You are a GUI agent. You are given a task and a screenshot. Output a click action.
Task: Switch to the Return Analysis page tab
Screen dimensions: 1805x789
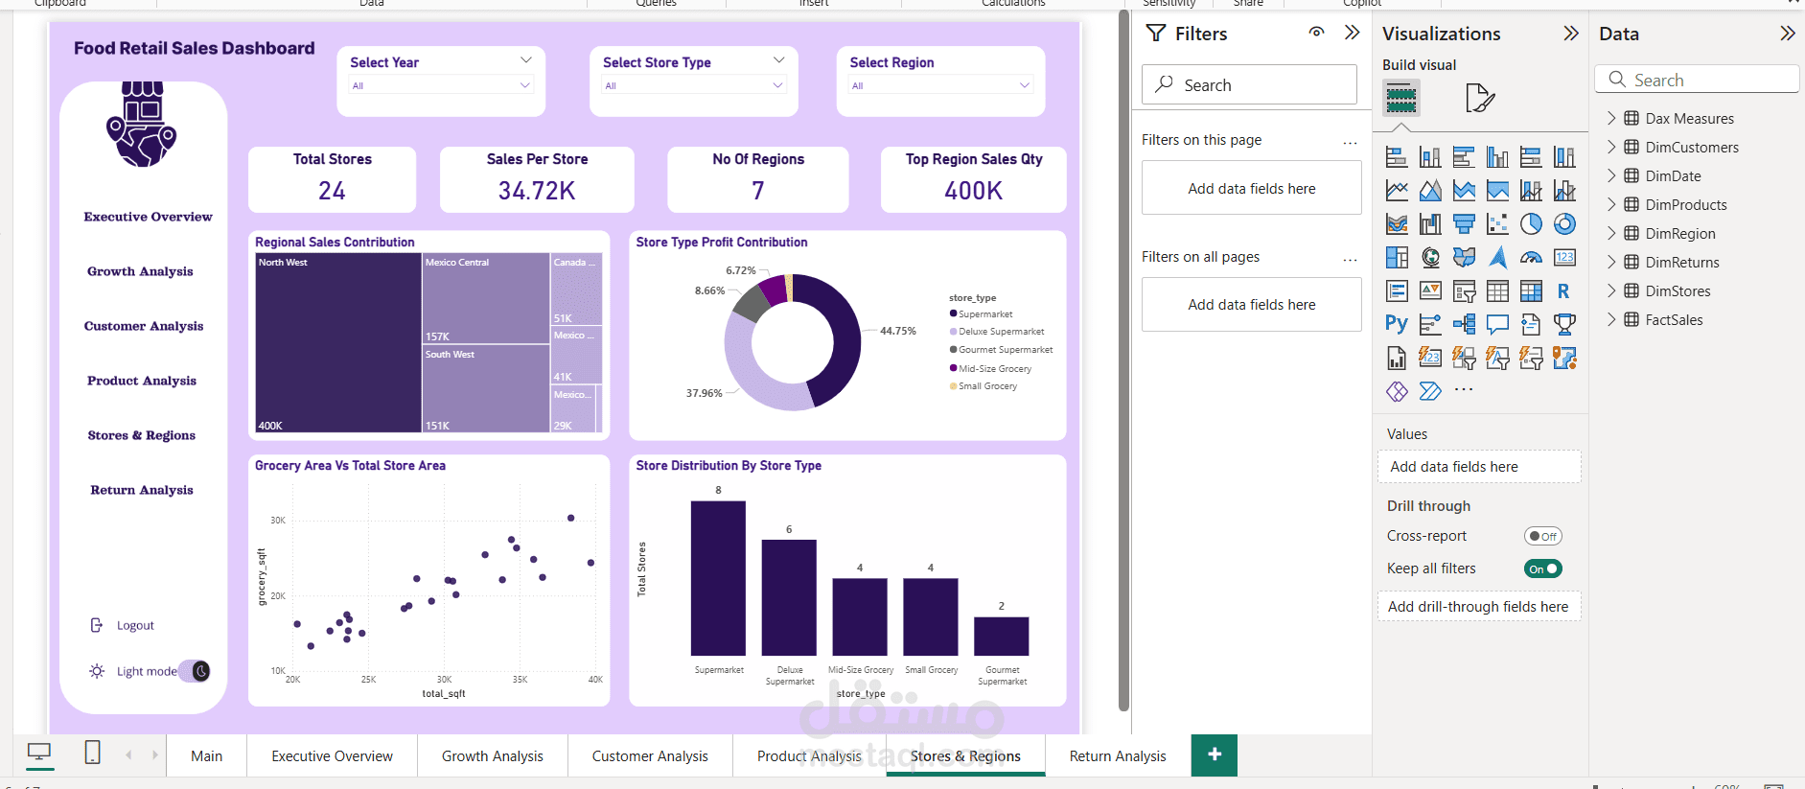click(x=1118, y=755)
